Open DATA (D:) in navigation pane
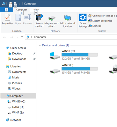117x127 pixels. tap(18, 107)
